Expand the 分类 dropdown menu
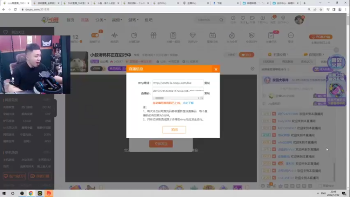This screenshot has width=350, height=197. (101, 20)
